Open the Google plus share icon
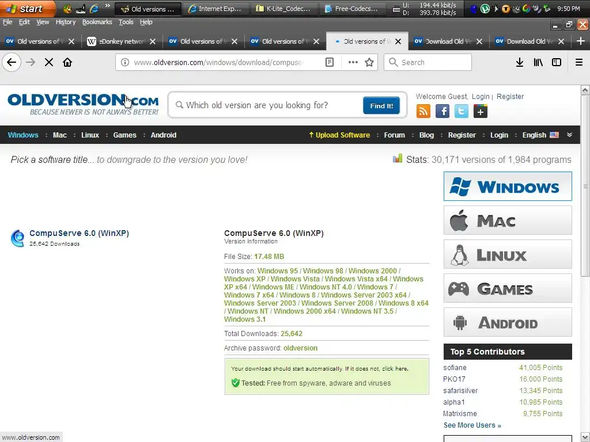Image resolution: width=590 pixels, height=442 pixels. [x=481, y=111]
